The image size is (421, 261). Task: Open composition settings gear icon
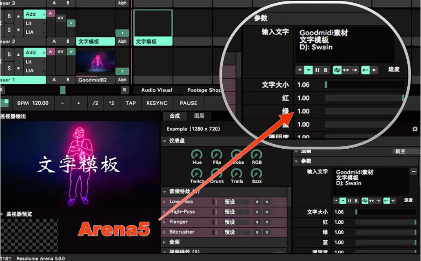coord(415,129)
